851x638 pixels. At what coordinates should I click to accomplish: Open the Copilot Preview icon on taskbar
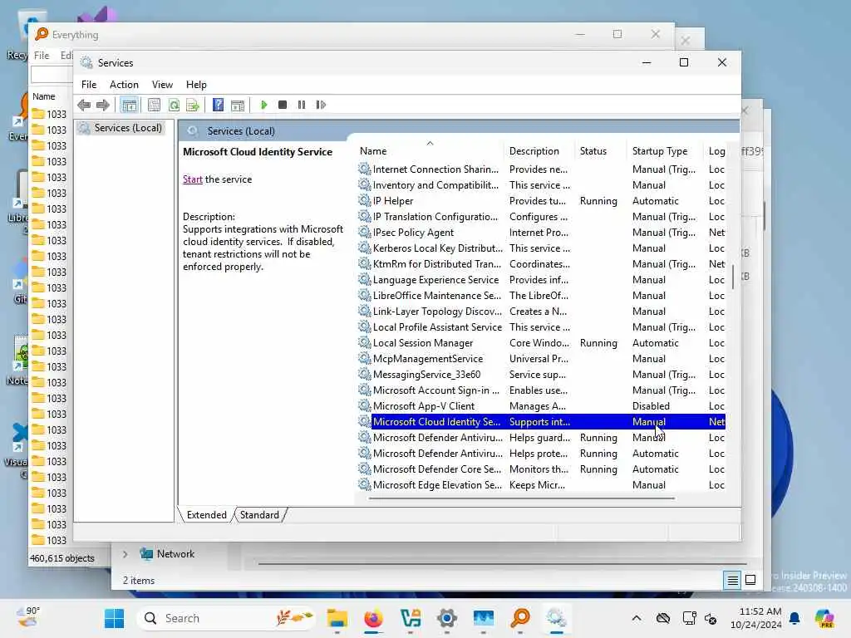pyautogui.click(x=824, y=618)
